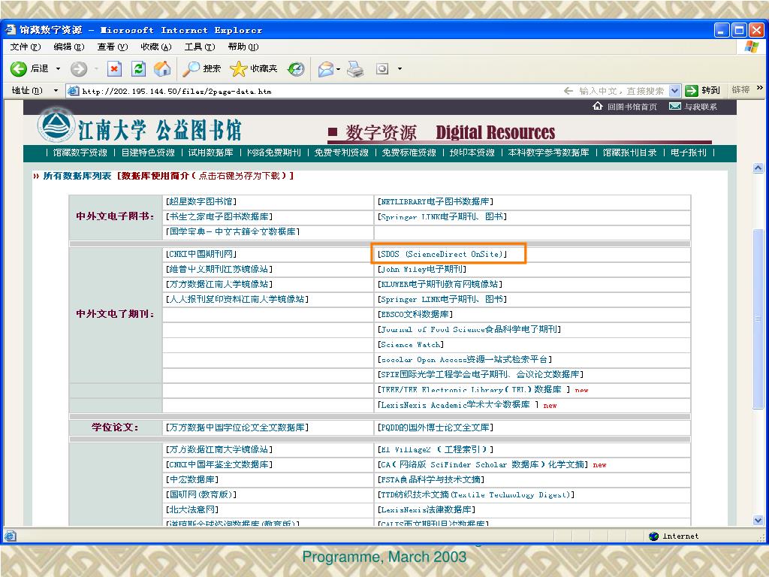This screenshot has height=577, width=769.
Task: Select the 试用数据库 navigation tab
Action: pyautogui.click(x=211, y=153)
